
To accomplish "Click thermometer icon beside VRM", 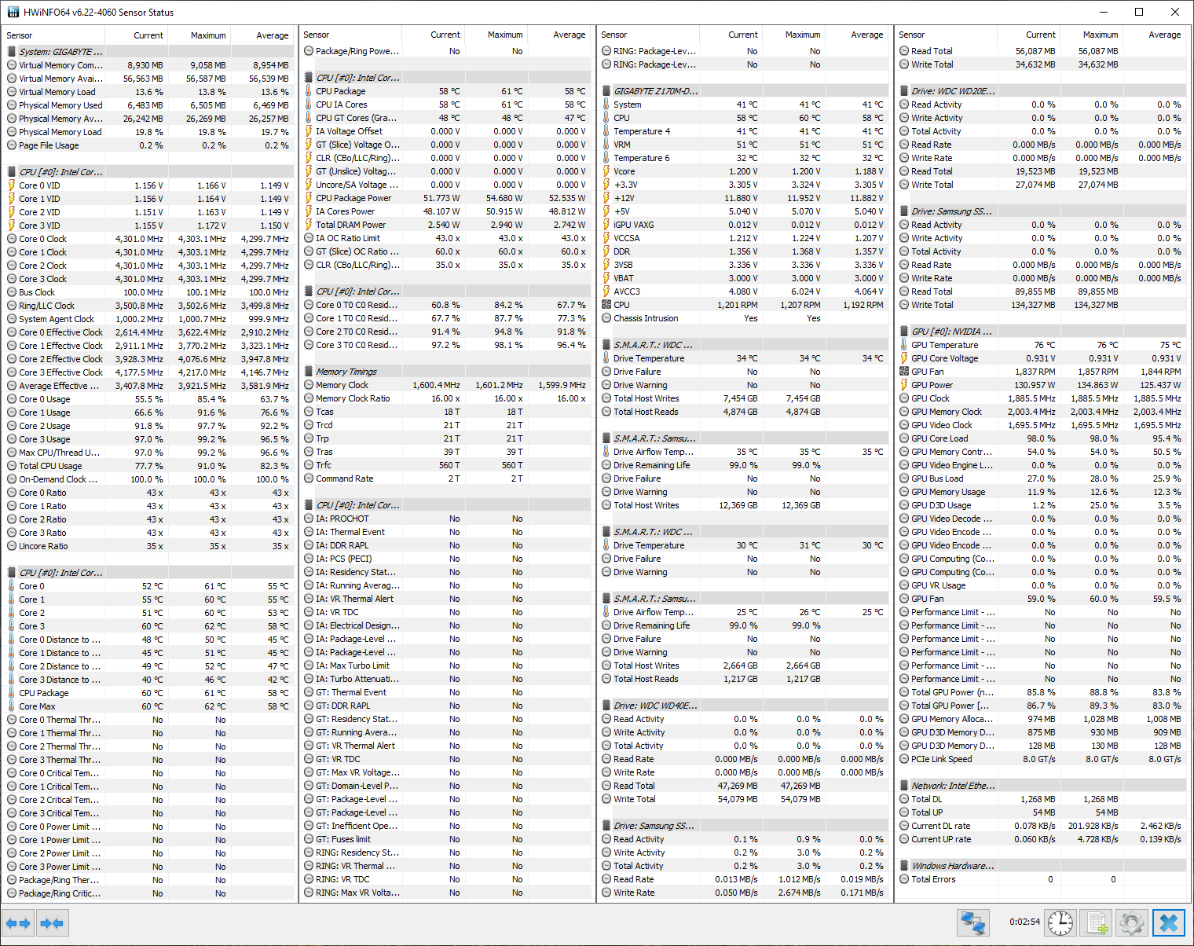I will 606,145.
